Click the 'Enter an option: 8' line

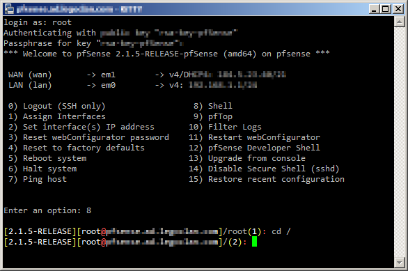click(47, 210)
